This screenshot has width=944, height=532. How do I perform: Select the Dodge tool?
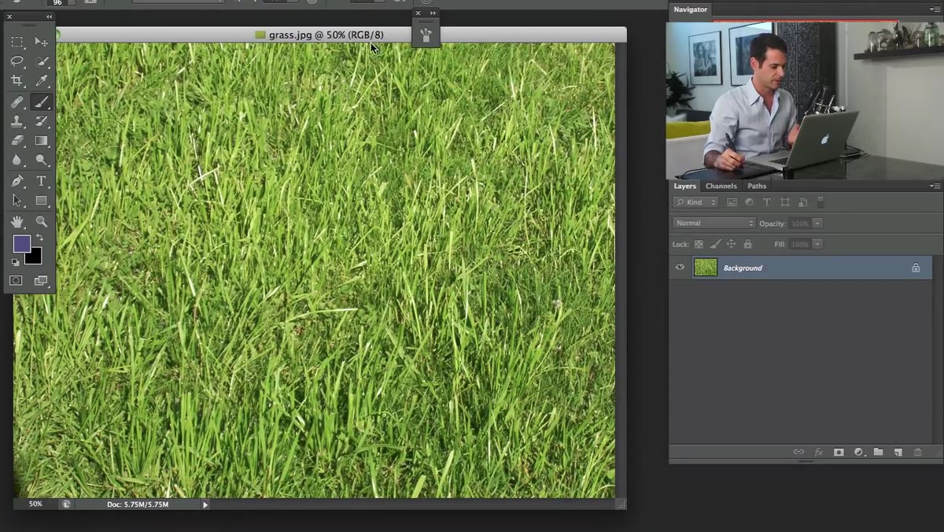point(41,160)
